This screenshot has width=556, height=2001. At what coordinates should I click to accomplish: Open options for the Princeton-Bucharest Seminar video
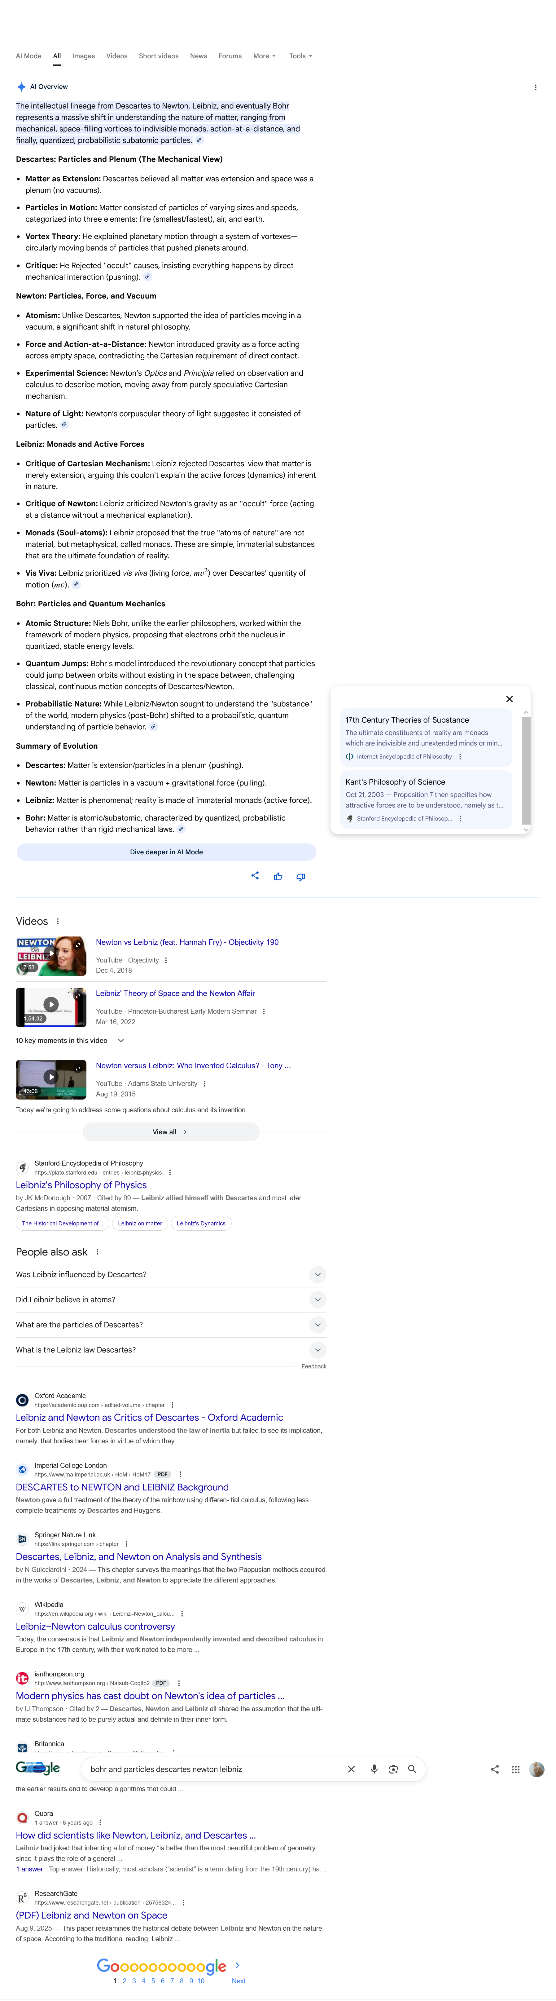coord(264,1012)
